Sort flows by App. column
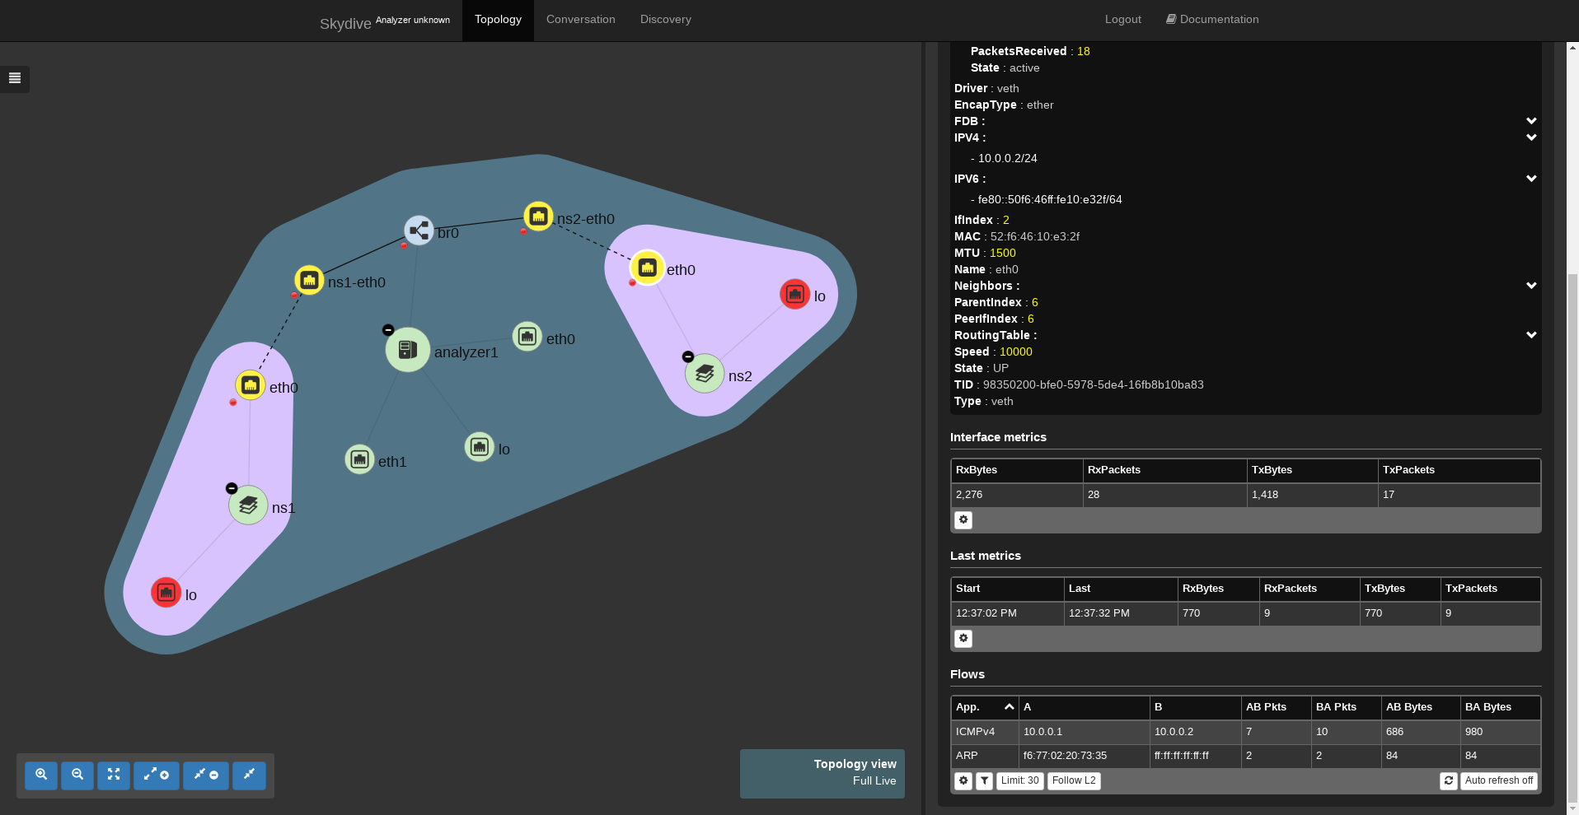 pyautogui.click(x=985, y=707)
